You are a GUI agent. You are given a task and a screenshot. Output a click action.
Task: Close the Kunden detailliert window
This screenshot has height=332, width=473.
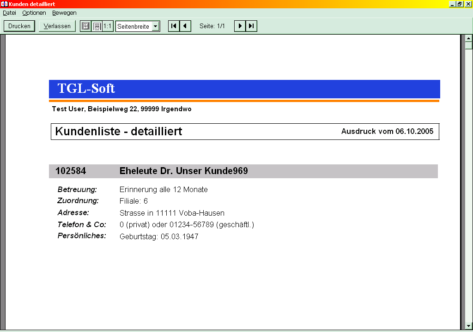(468, 4)
